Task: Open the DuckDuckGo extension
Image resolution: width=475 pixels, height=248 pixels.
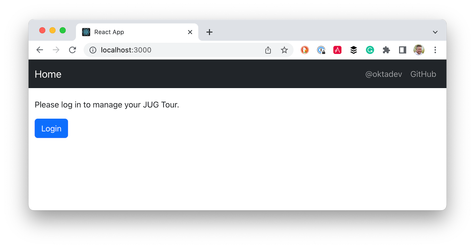Action: (305, 50)
